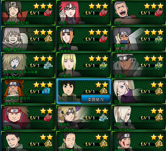The width and height of the screenshot is (166, 151).
Task: Click the three-star rating on 히단's card
Action: [x=154, y=6]
